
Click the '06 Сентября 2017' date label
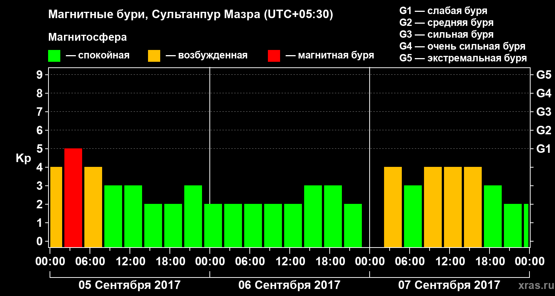(289, 285)
